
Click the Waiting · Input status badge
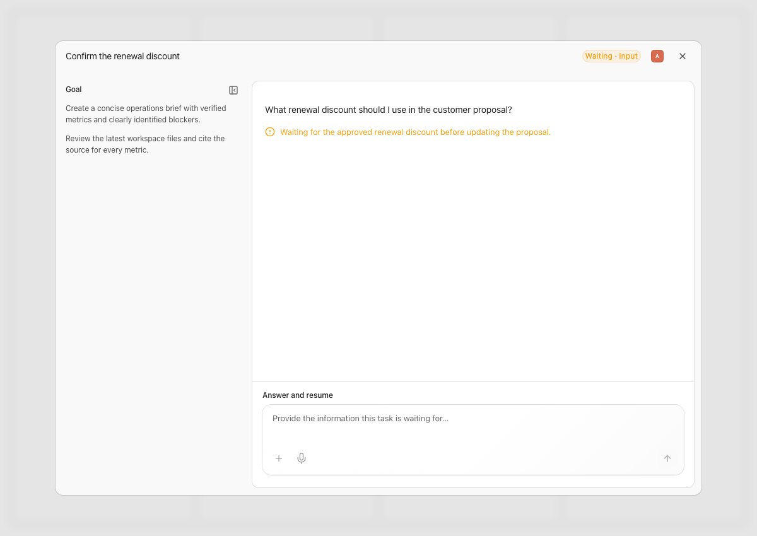coord(611,56)
